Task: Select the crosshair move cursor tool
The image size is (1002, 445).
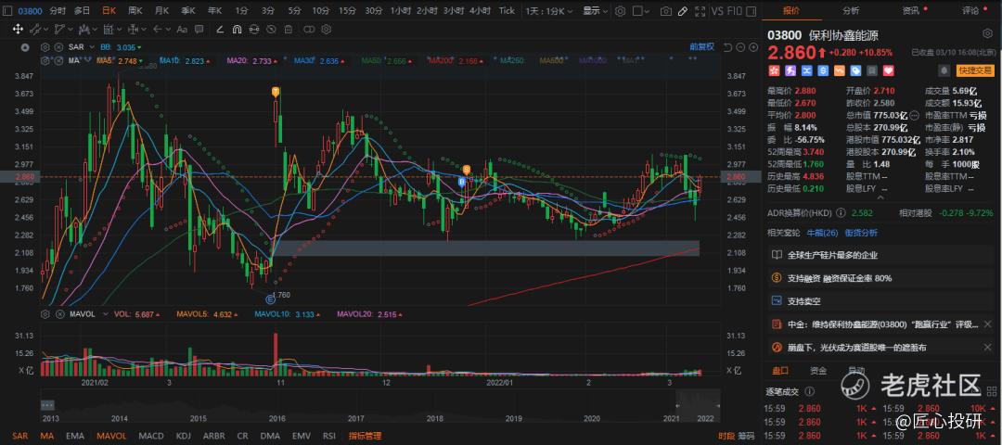Action: coord(18,29)
